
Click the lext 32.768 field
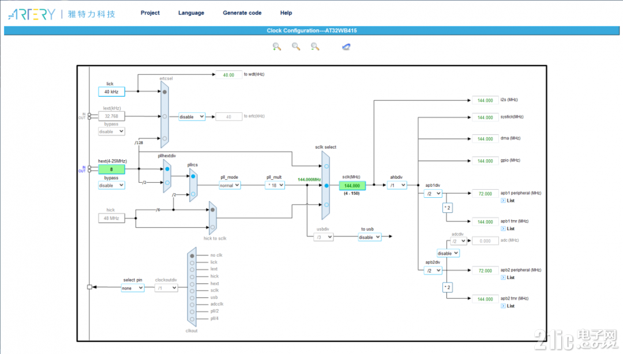tap(111, 116)
